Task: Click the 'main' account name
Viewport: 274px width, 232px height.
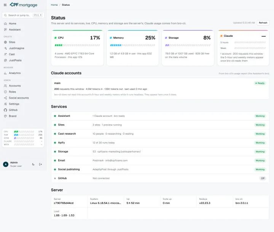Action: coord(57,83)
